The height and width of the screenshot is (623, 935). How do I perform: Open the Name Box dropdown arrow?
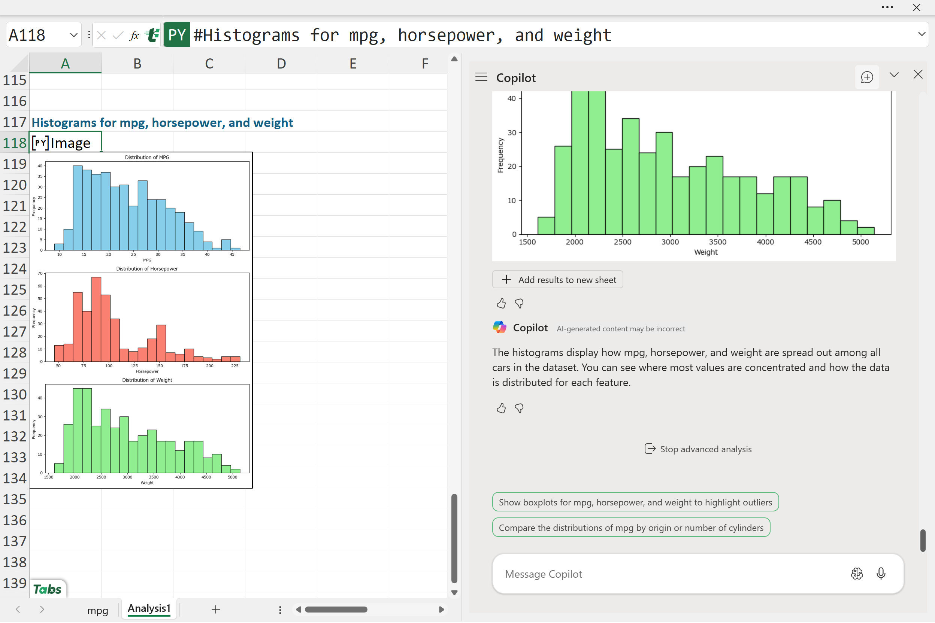(x=73, y=35)
